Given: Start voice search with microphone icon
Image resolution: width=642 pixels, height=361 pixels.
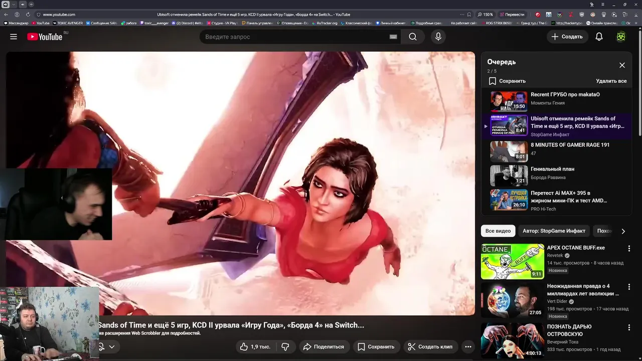Looking at the screenshot, I should click(438, 37).
